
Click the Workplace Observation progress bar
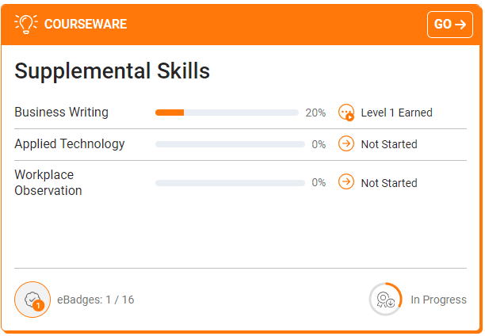point(230,183)
